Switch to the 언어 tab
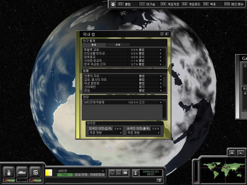This screenshot has width=247, height=185. click(x=118, y=45)
